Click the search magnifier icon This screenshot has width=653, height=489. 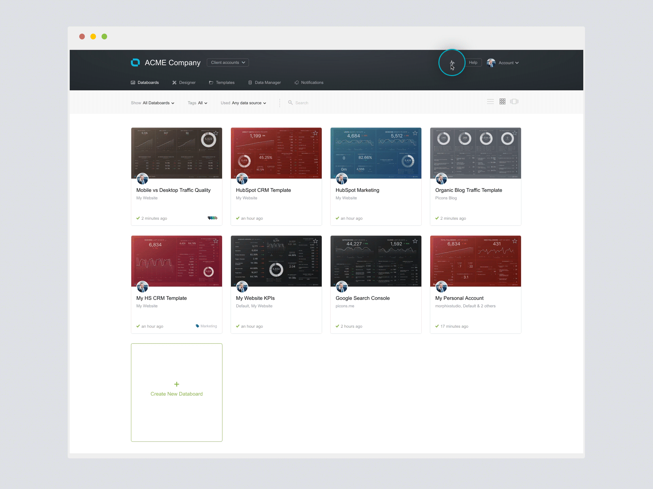290,103
